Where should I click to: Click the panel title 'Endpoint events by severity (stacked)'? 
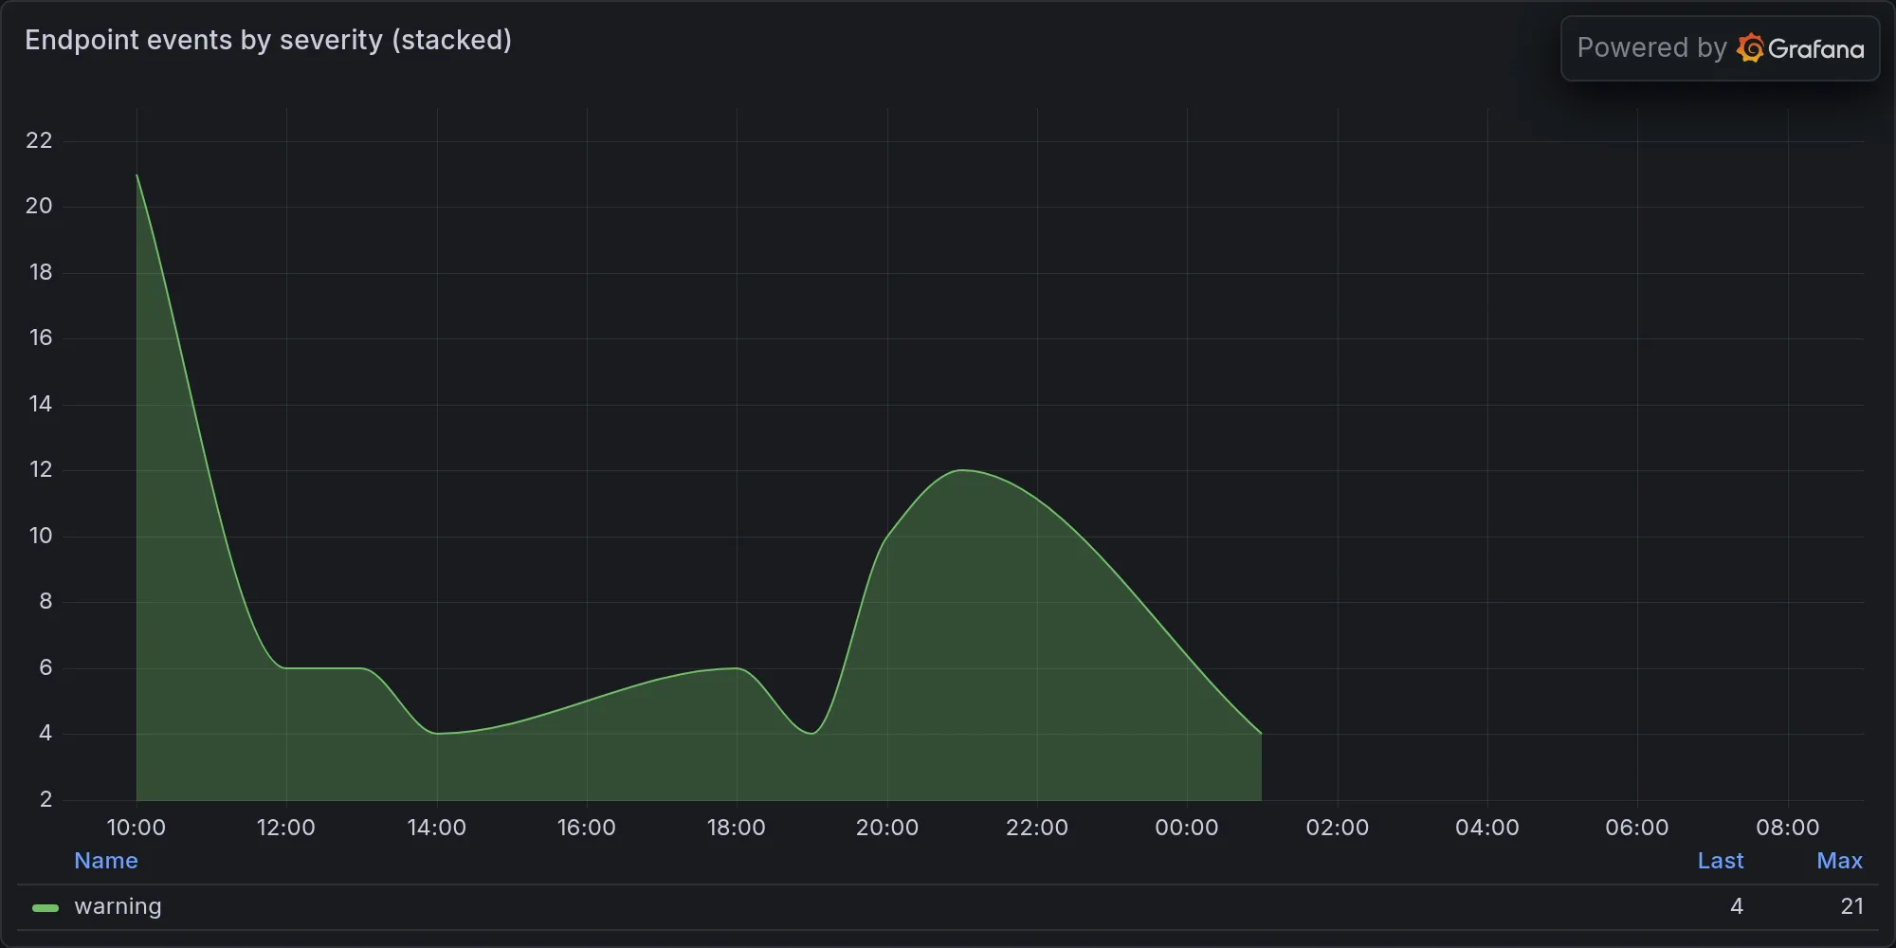click(268, 40)
